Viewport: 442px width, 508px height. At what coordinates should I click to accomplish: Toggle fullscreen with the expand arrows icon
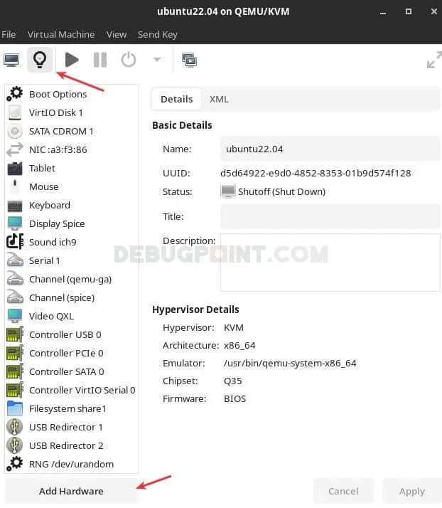click(x=433, y=60)
